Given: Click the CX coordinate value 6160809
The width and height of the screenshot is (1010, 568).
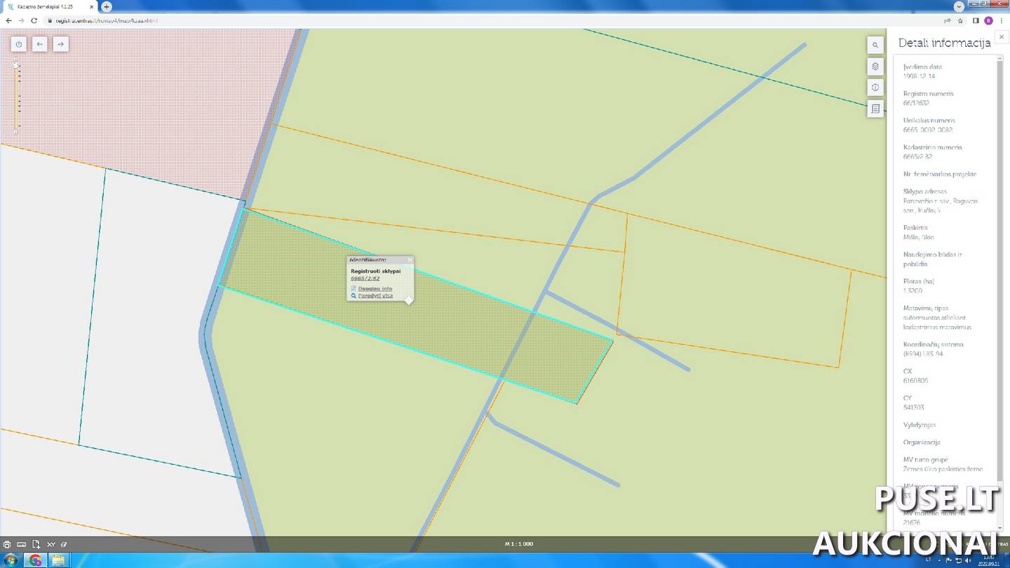Looking at the screenshot, I should pos(915,381).
